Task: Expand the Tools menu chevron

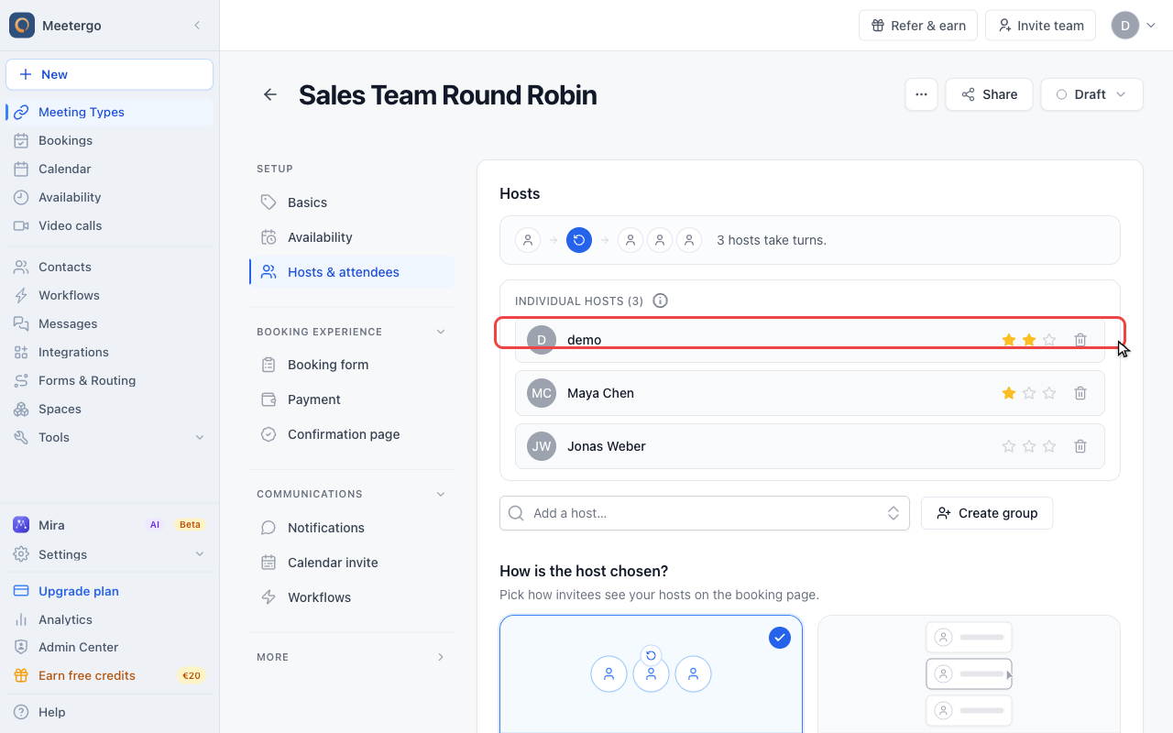Action: click(200, 437)
